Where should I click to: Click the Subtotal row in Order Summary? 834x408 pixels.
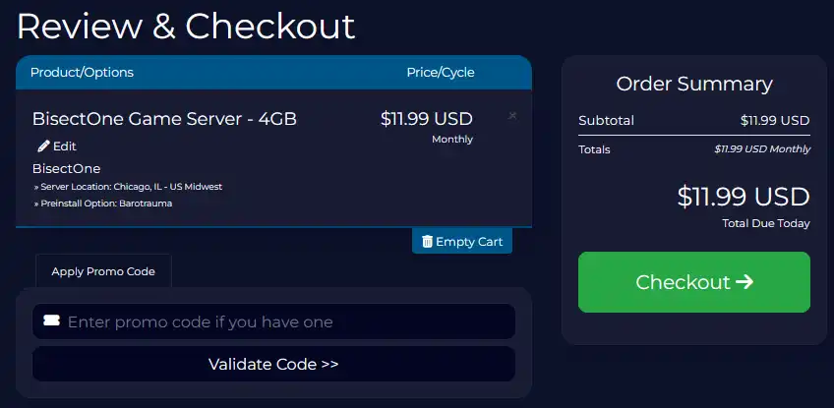[693, 121]
